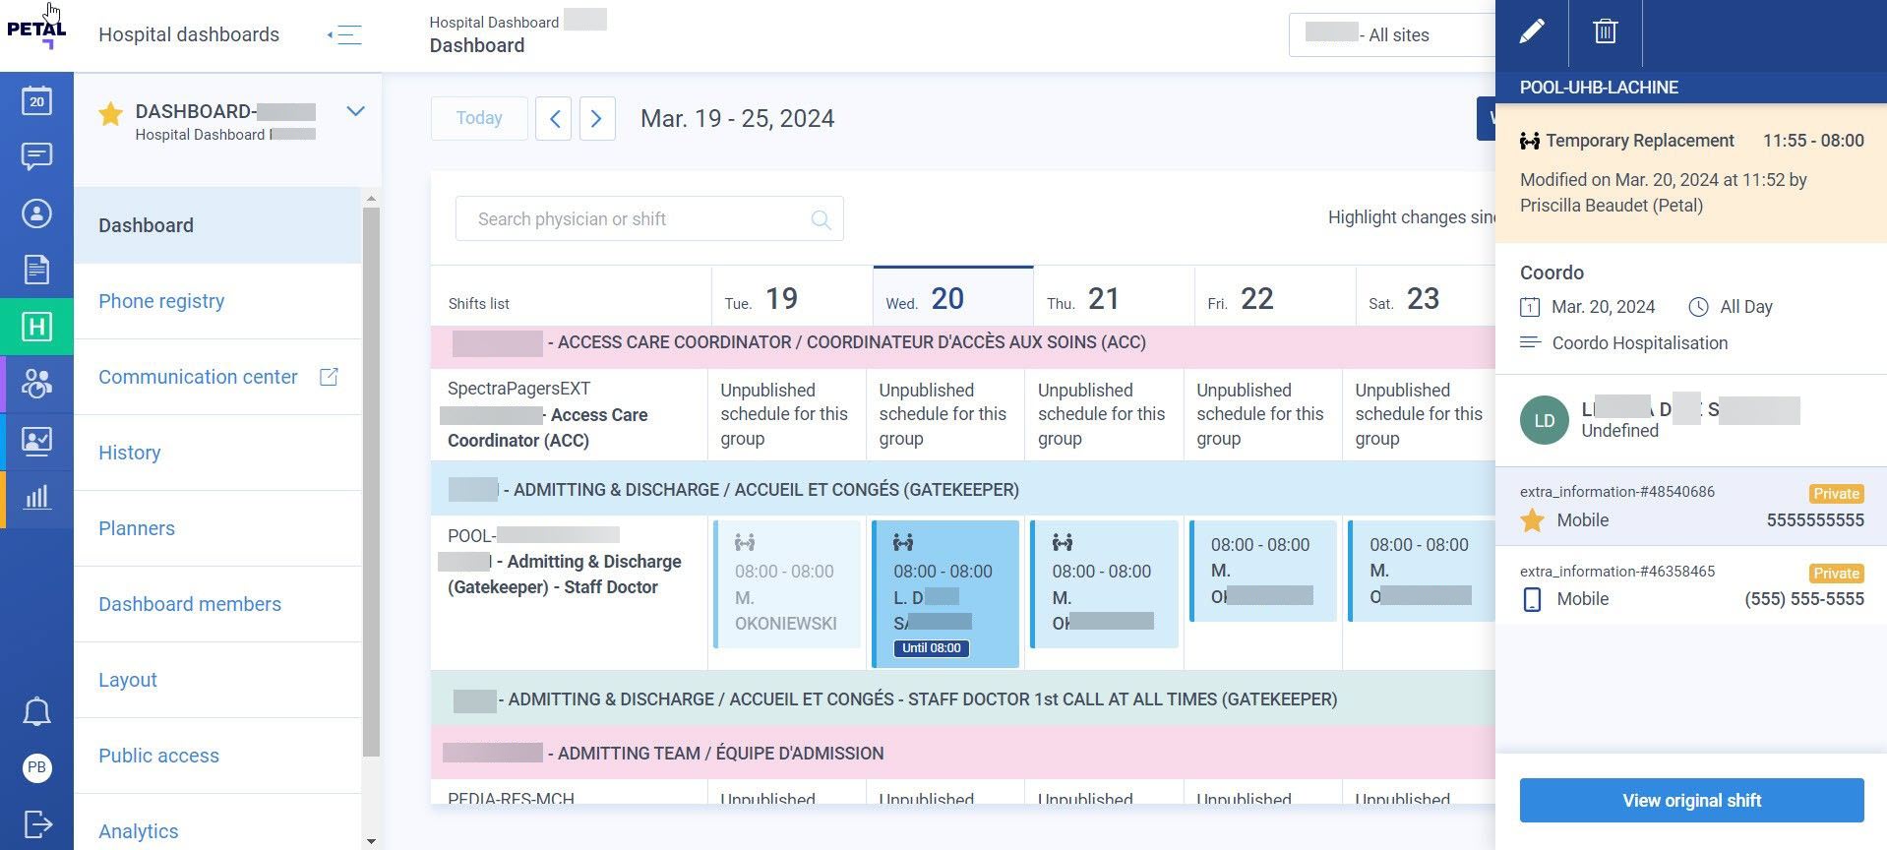Open the Planners menu item

tap(137, 528)
